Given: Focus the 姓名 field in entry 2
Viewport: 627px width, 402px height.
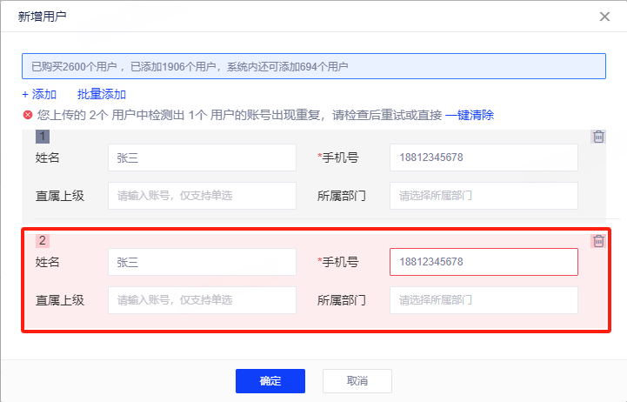Looking at the screenshot, I should [202, 262].
